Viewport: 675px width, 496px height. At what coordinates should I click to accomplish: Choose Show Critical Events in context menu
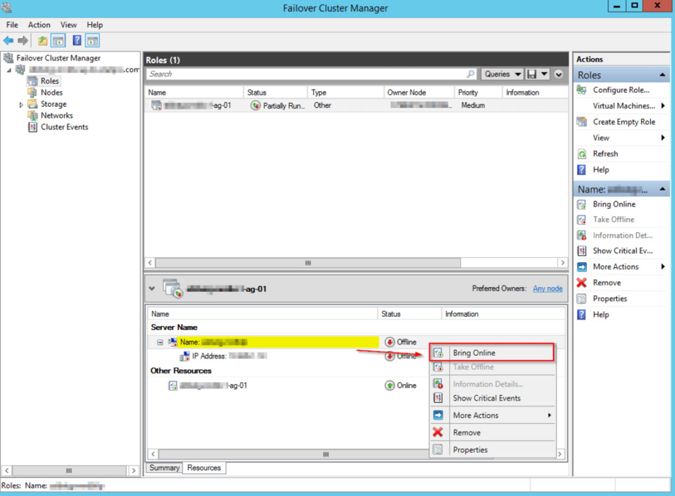[486, 399]
